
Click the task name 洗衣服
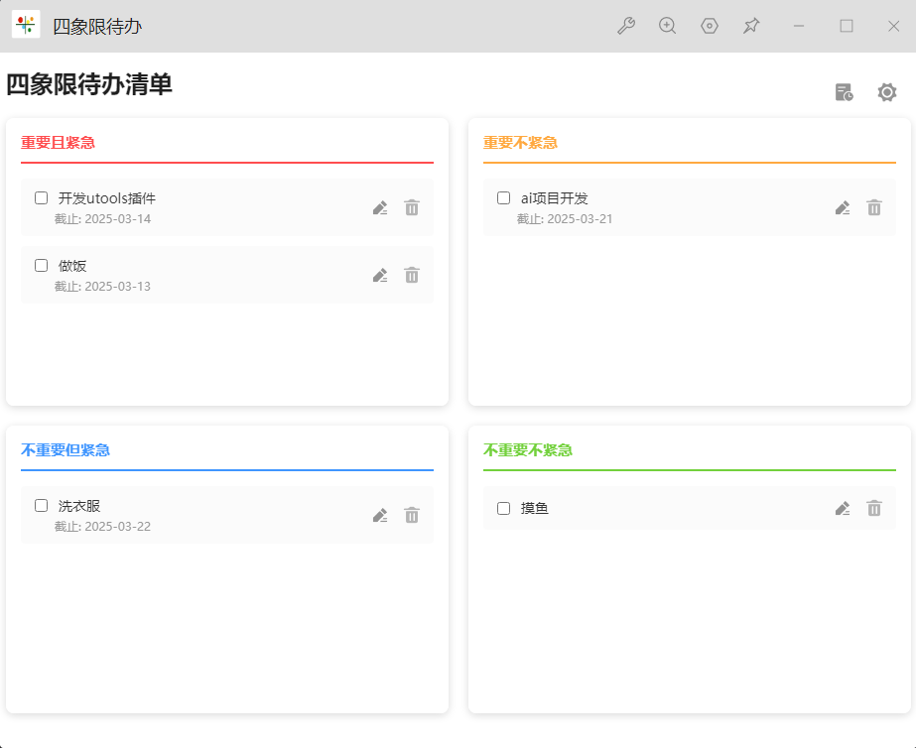(79, 506)
